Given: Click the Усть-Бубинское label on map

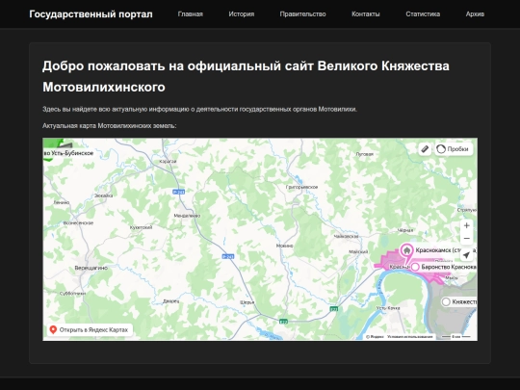Looking at the screenshot, I should (x=68, y=153).
